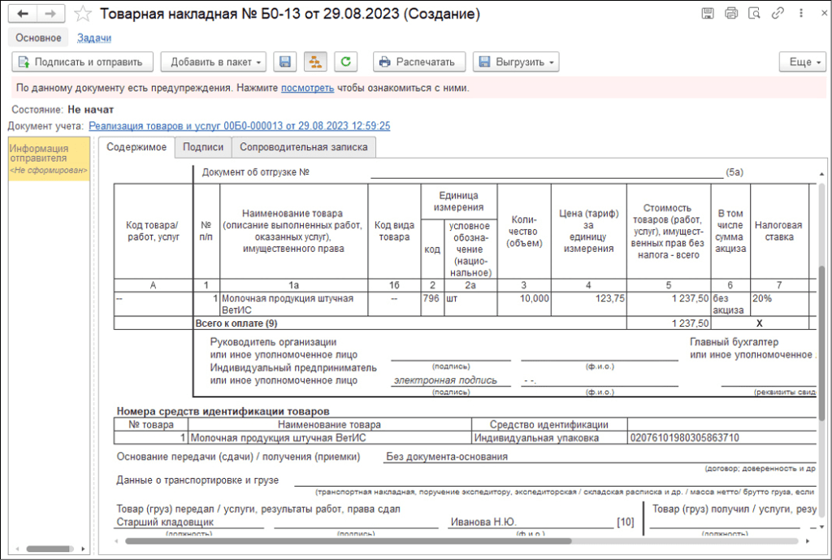Screen dimensions: 832x560
Task: Refresh the document with green arrow icon
Action: [x=346, y=62]
